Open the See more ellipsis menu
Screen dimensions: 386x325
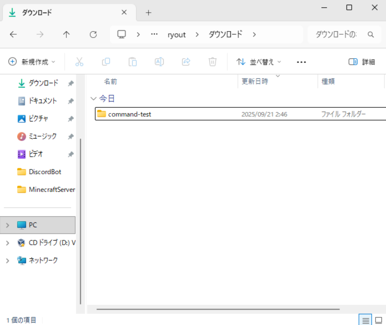click(301, 62)
